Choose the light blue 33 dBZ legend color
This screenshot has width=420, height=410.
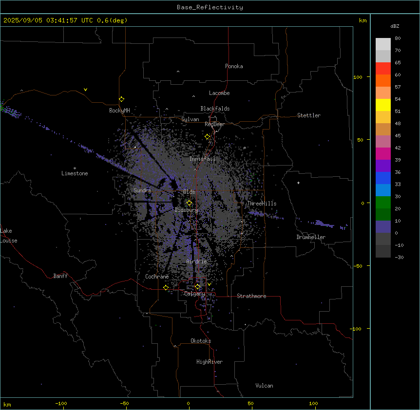pos(383,190)
